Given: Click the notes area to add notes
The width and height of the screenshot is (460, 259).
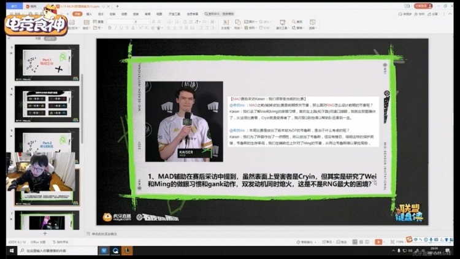Looking at the screenshot, I should coord(104,234).
